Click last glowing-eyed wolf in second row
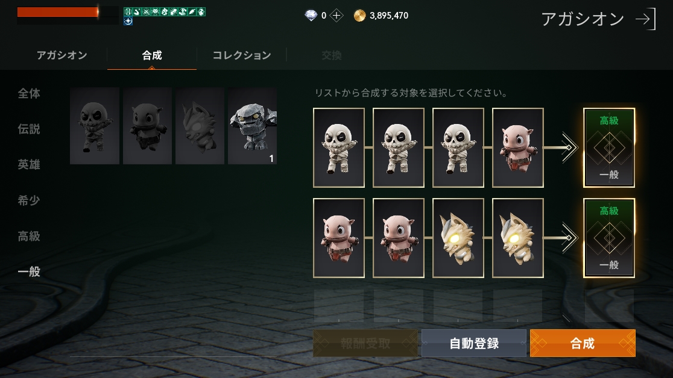This screenshot has width=673, height=378. pyautogui.click(x=517, y=238)
